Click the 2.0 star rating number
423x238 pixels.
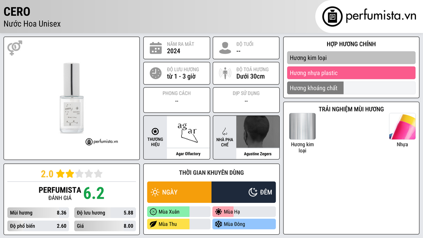click(47, 174)
